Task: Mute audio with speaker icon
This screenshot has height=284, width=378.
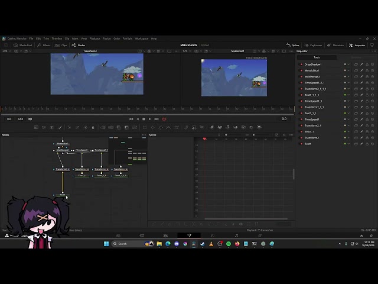Action: pos(30,119)
